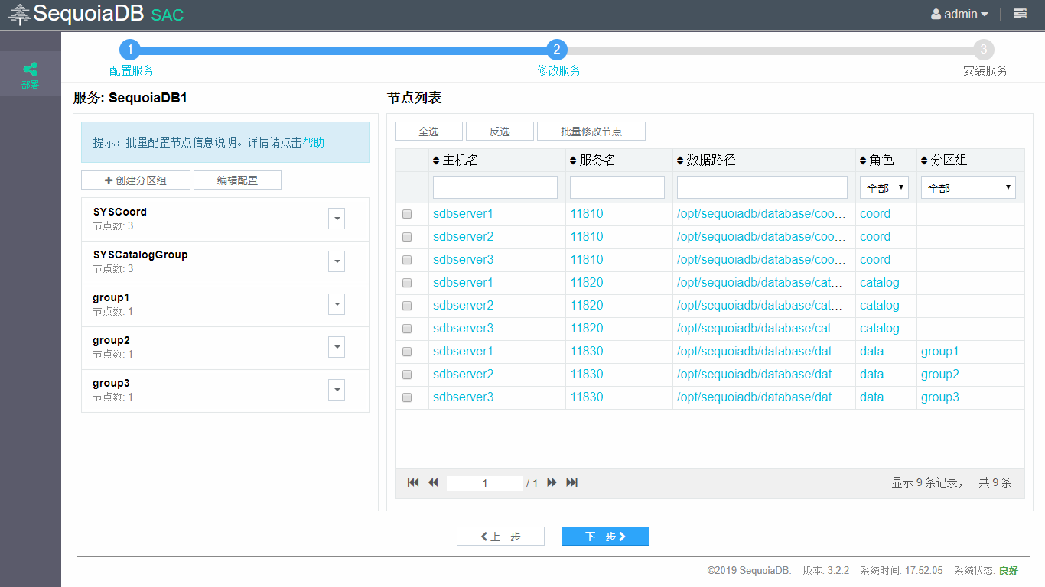The width and height of the screenshot is (1045, 587).
Task: Click the SequoiaDB tree logo
Action: coord(19,14)
